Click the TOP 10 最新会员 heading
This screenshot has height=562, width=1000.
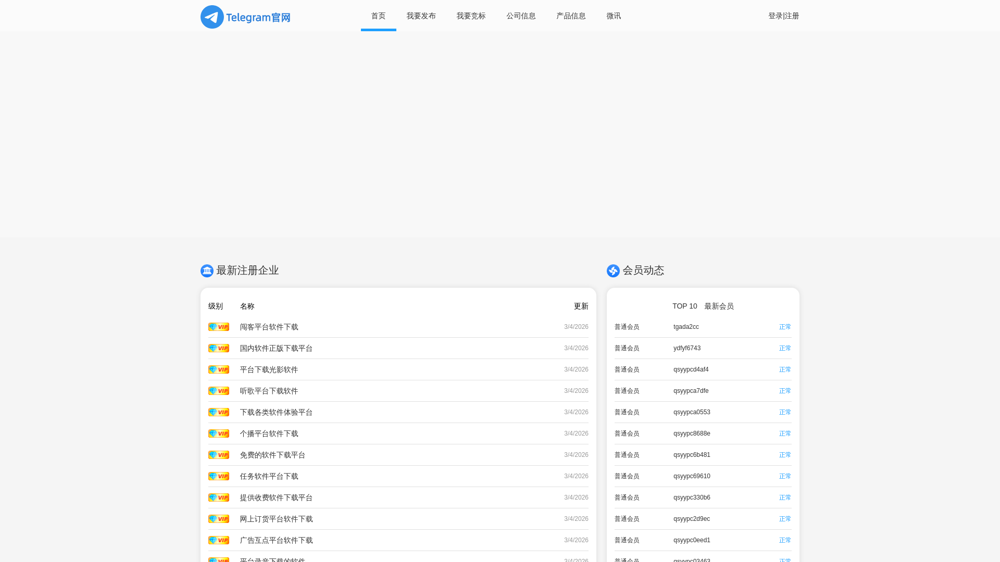coord(703,306)
